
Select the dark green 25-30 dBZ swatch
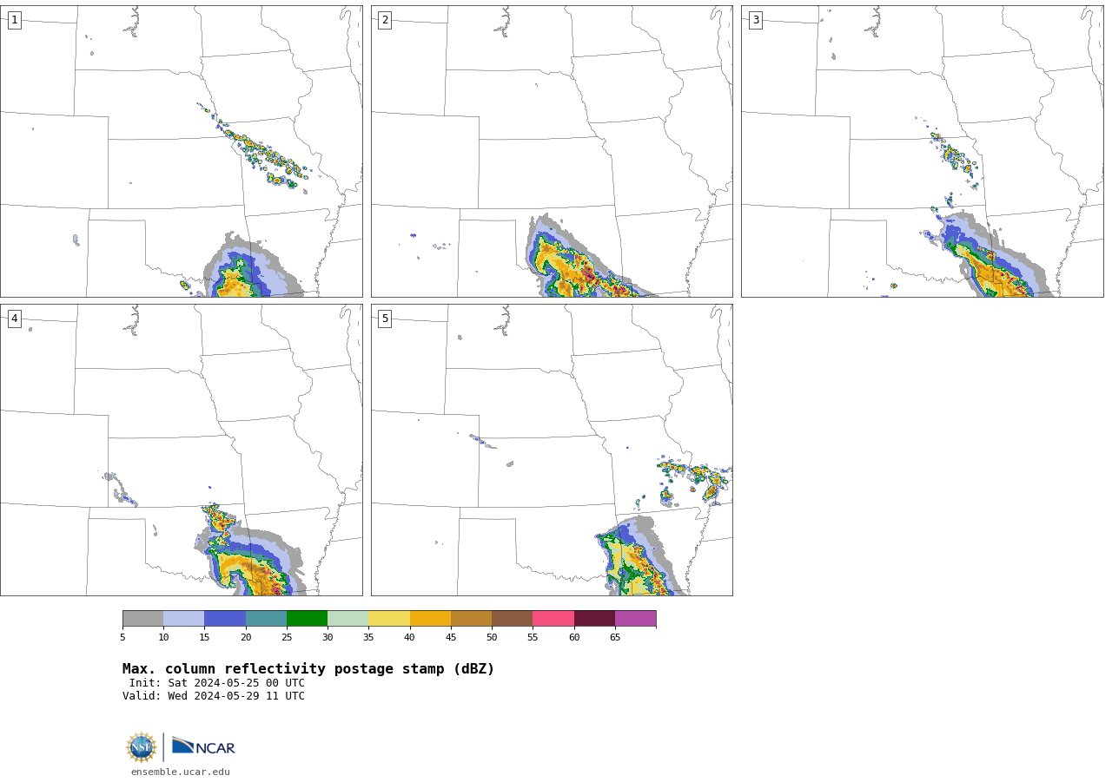307,618
